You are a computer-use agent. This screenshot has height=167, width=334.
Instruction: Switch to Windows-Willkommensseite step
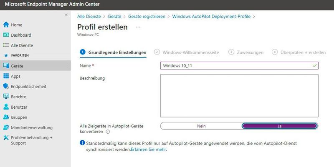click(x=187, y=52)
